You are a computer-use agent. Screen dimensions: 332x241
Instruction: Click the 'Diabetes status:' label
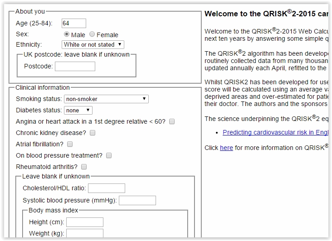pos(39,111)
